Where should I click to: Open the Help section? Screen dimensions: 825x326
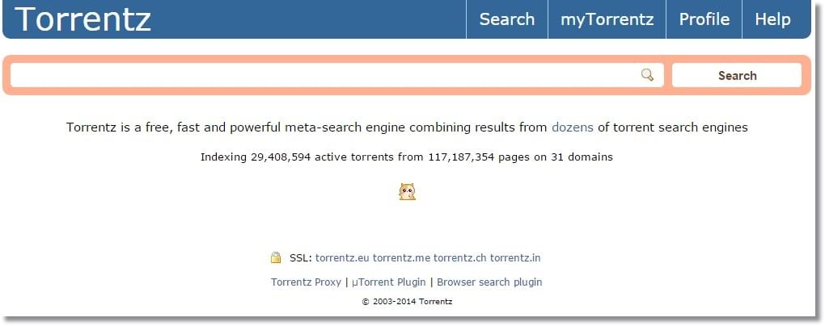pos(773,19)
